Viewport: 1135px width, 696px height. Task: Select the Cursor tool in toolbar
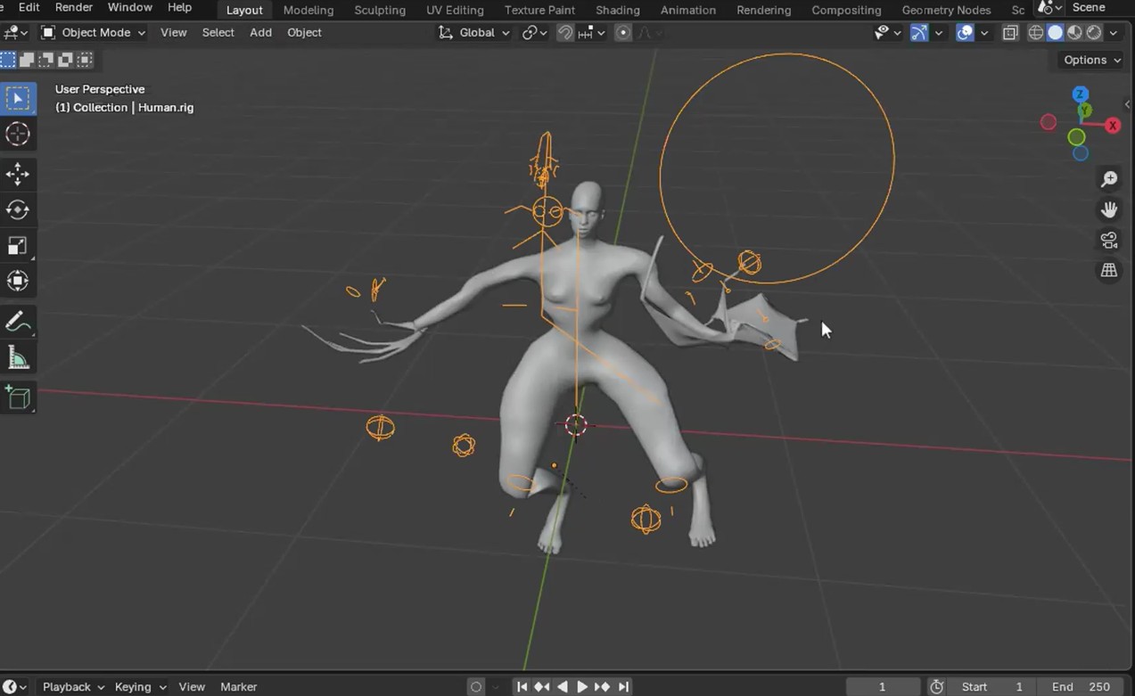[x=18, y=135]
